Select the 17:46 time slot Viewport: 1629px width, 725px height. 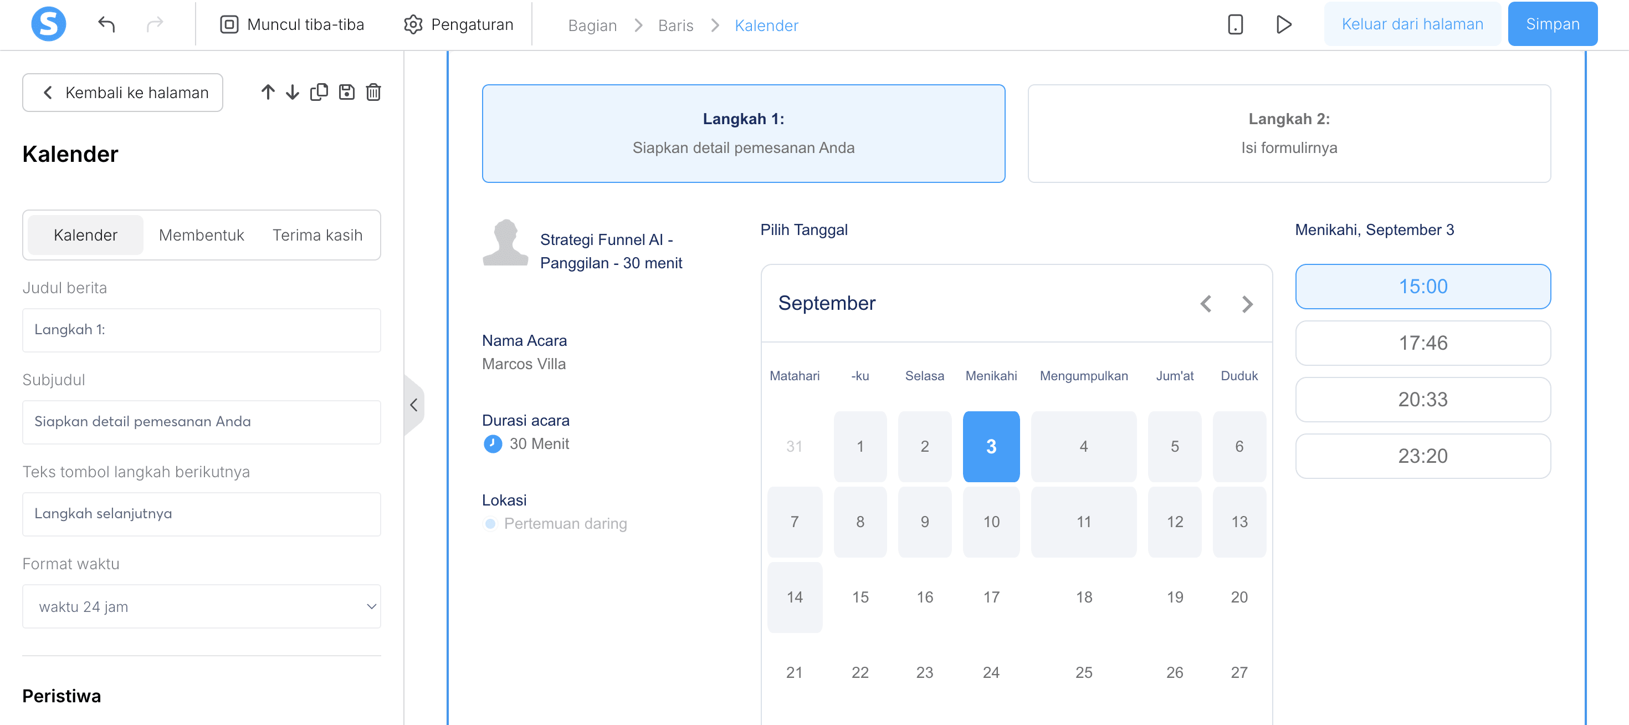[x=1422, y=343]
